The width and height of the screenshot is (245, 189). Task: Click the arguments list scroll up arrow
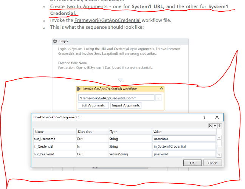pos(219,137)
